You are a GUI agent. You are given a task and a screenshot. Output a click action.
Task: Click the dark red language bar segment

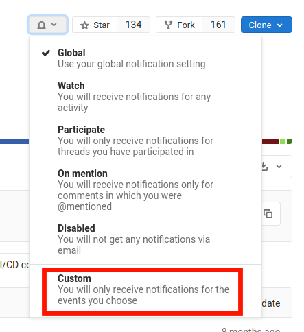pos(270,141)
